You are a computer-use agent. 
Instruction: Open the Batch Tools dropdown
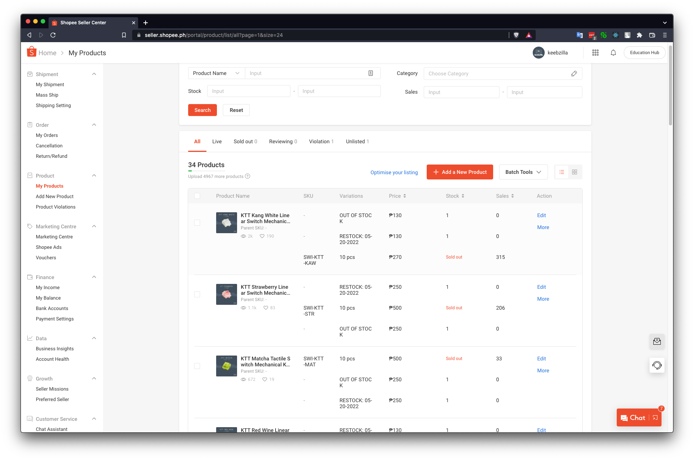(523, 172)
